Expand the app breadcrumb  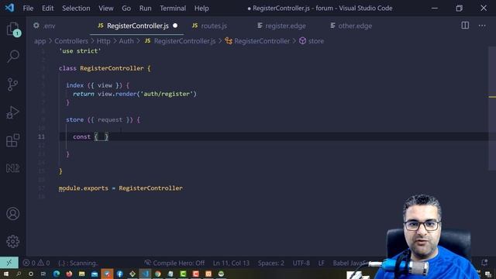(40, 41)
